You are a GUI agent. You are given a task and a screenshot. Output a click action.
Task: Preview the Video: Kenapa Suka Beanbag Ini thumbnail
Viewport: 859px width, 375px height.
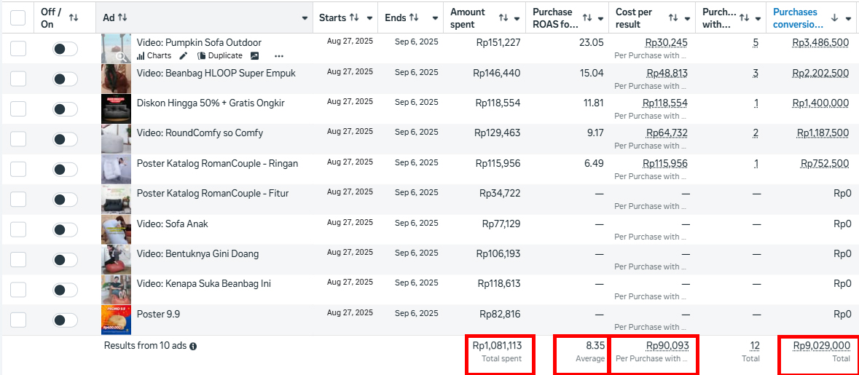click(116, 289)
